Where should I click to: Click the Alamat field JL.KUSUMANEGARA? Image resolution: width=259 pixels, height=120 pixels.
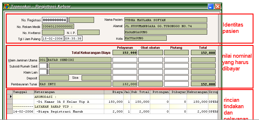coord(166,26)
